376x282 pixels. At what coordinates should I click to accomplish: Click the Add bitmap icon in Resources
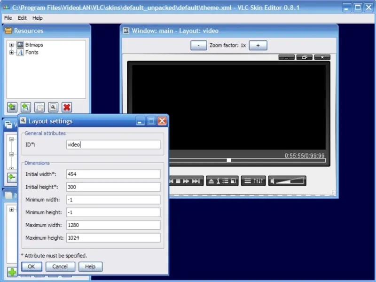[12, 107]
